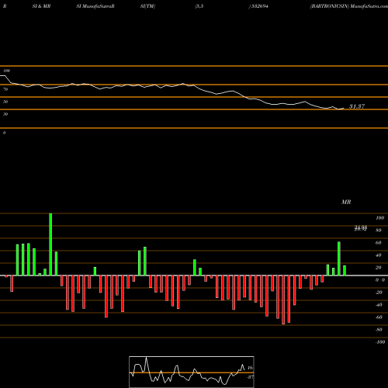Image resolution: width=388 pixels, height=388 pixels.
Task: Click the MR label above the histogram
Action: tap(346, 202)
